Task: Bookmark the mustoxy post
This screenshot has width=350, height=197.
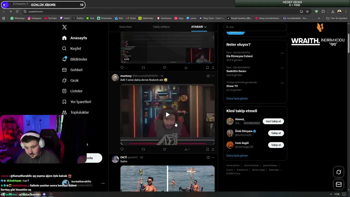Action: coord(207,149)
